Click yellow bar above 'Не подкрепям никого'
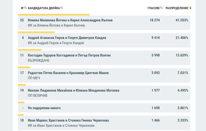 click(21, 102)
